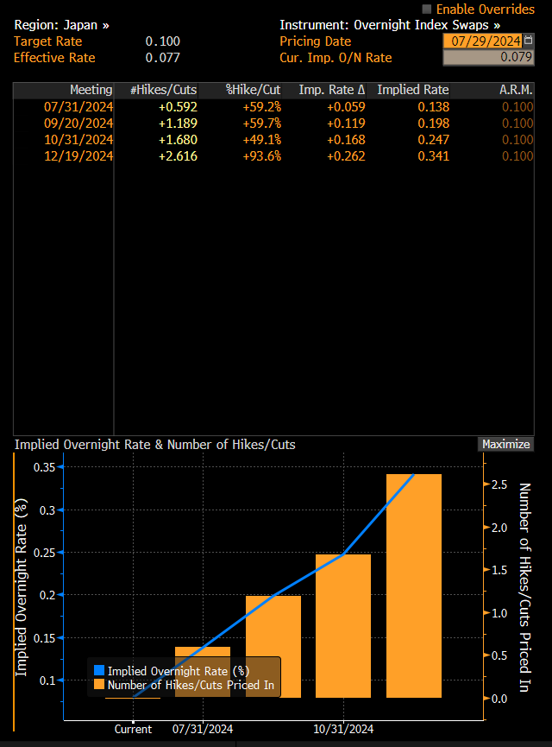This screenshot has height=747, width=552.
Task: Click the Target Rate label
Action: pos(50,41)
